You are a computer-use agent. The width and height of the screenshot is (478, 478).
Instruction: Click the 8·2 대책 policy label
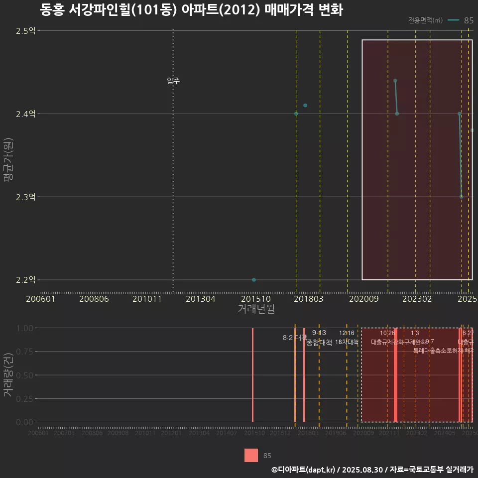(295, 338)
